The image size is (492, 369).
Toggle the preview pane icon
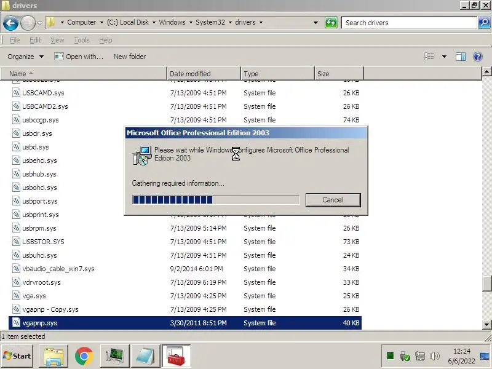coord(460,57)
